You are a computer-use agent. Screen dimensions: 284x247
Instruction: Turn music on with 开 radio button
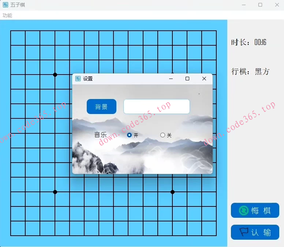click(x=129, y=135)
